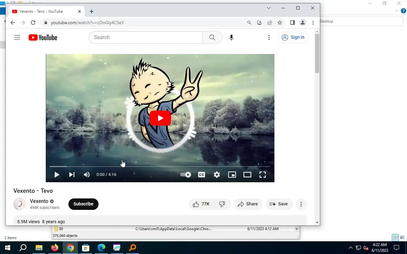Click the video progress bar
Viewport: 407px width, 254px height.
pyautogui.click(x=160, y=166)
